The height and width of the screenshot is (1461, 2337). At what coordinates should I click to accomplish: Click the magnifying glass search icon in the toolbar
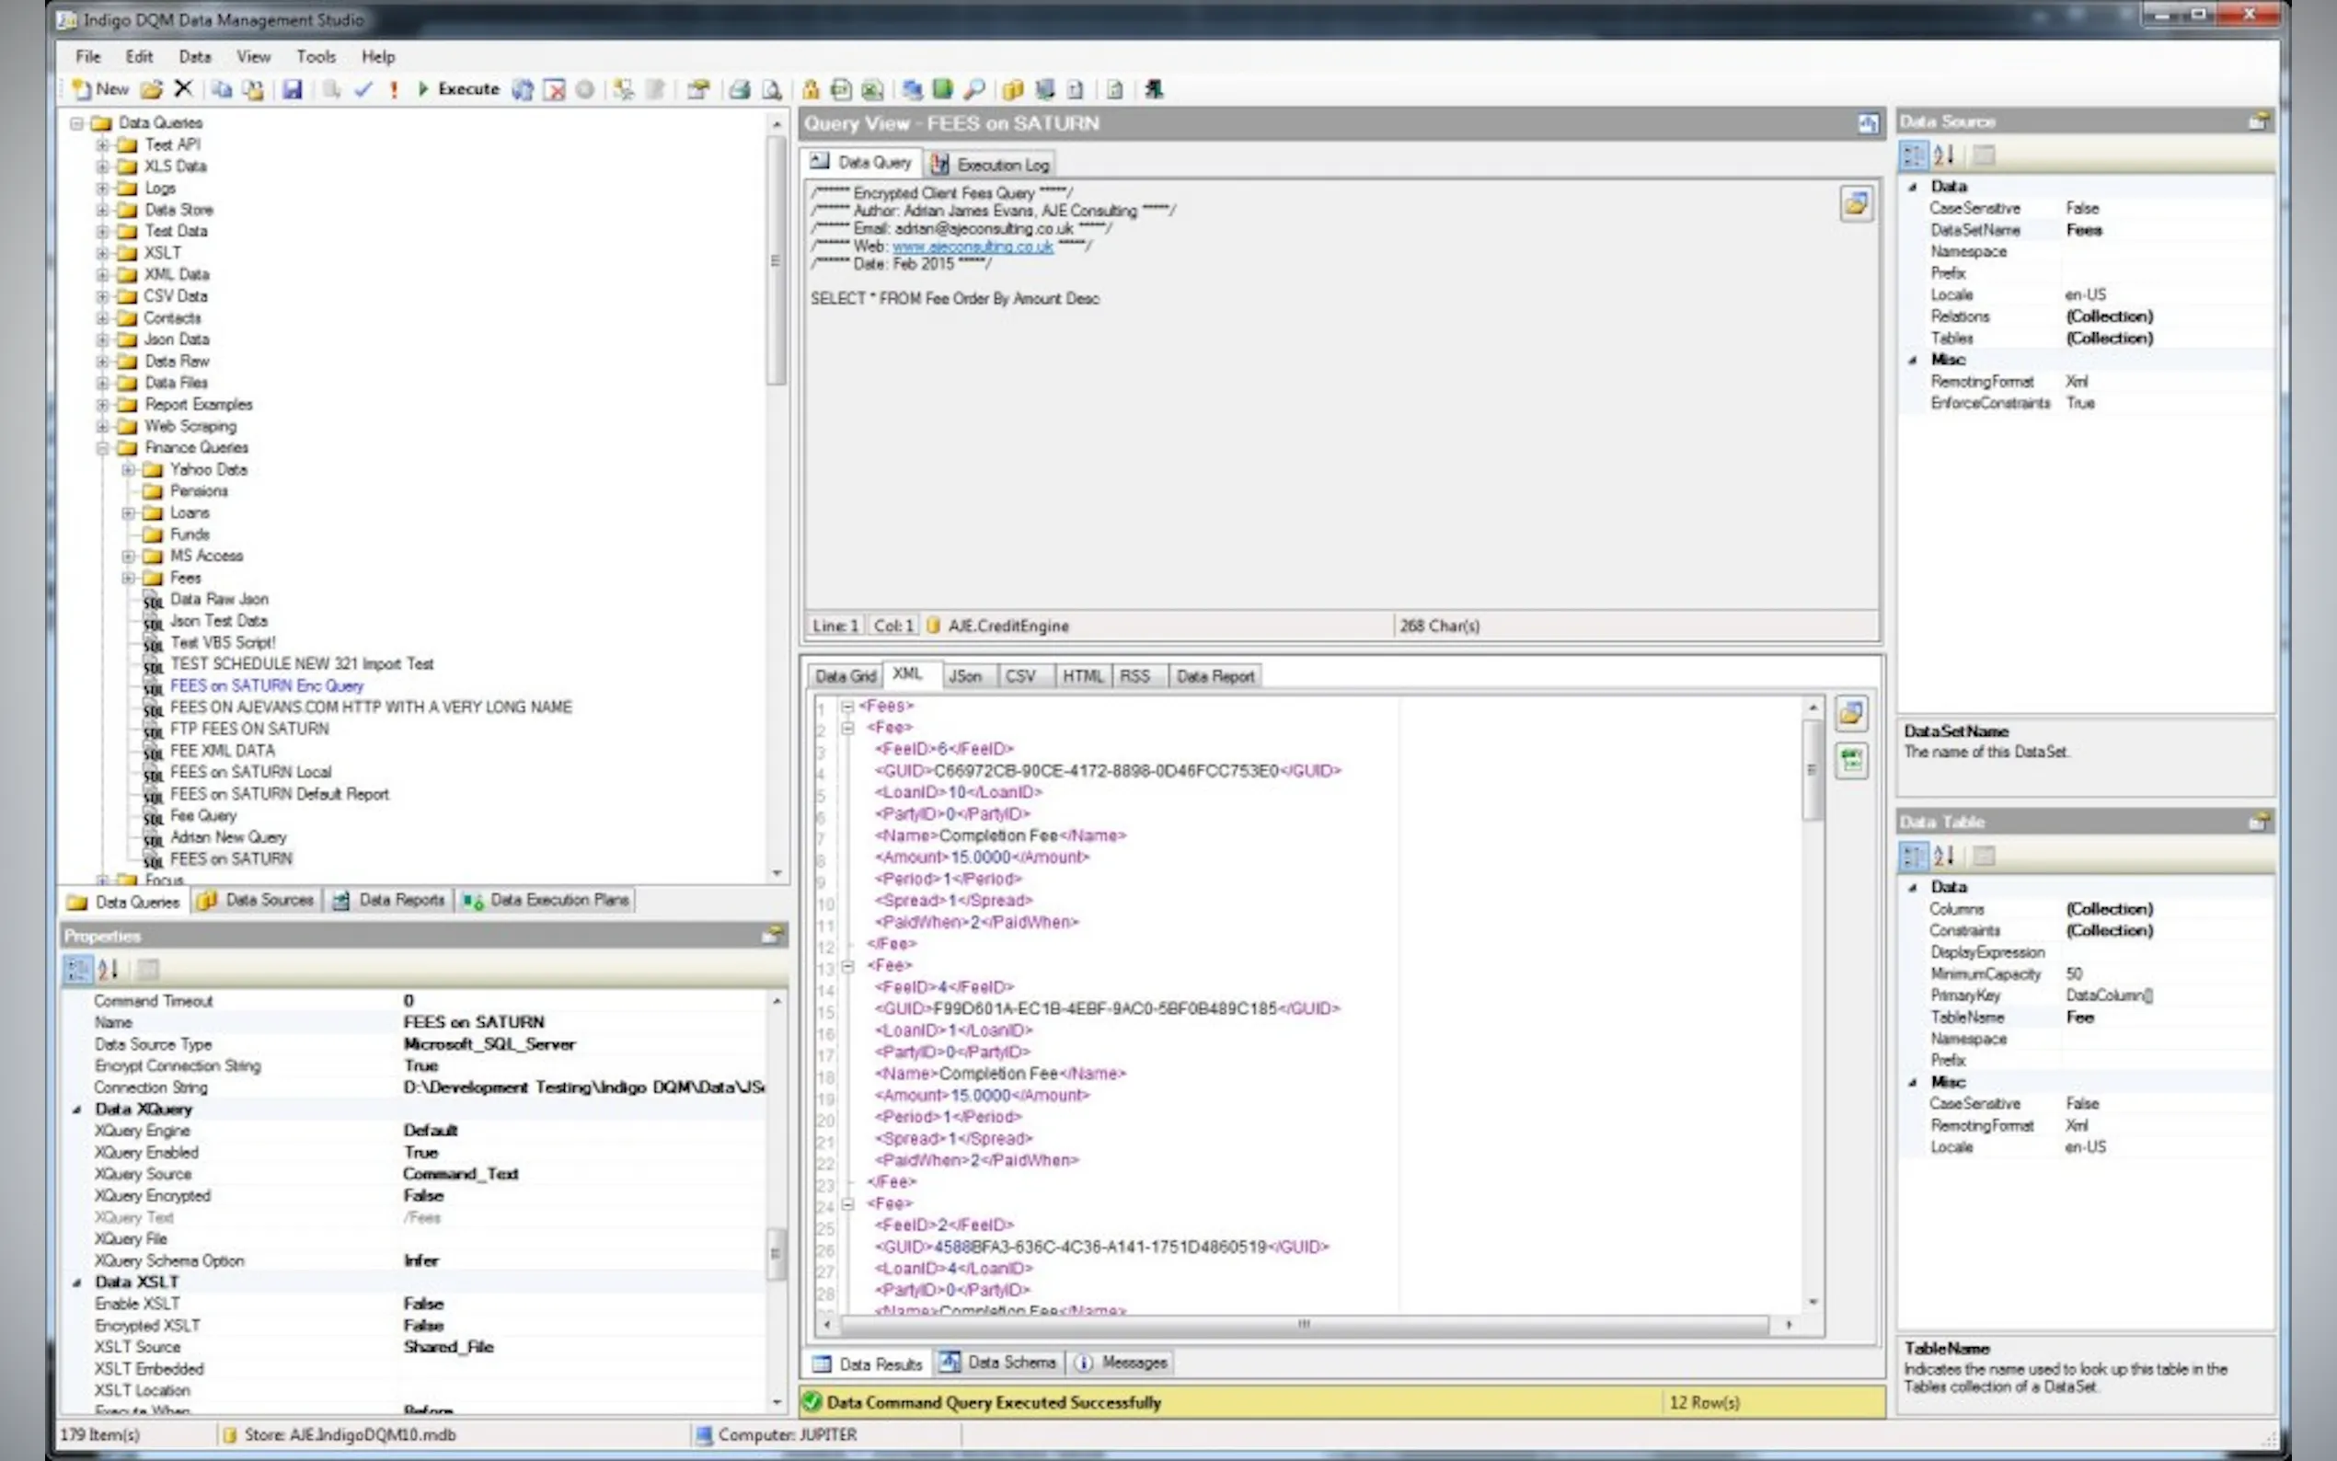(974, 90)
